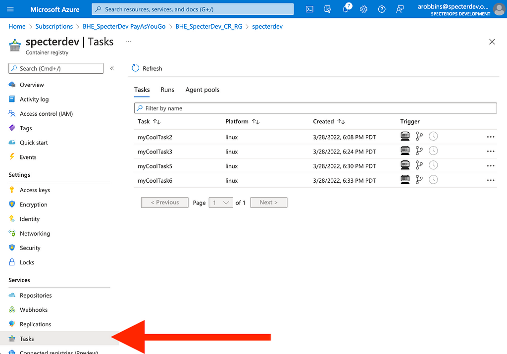Click the timer trigger icon for myCoolTask3
This screenshot has height=354, width=507.
pyautogui.click(x=433, y=151)
